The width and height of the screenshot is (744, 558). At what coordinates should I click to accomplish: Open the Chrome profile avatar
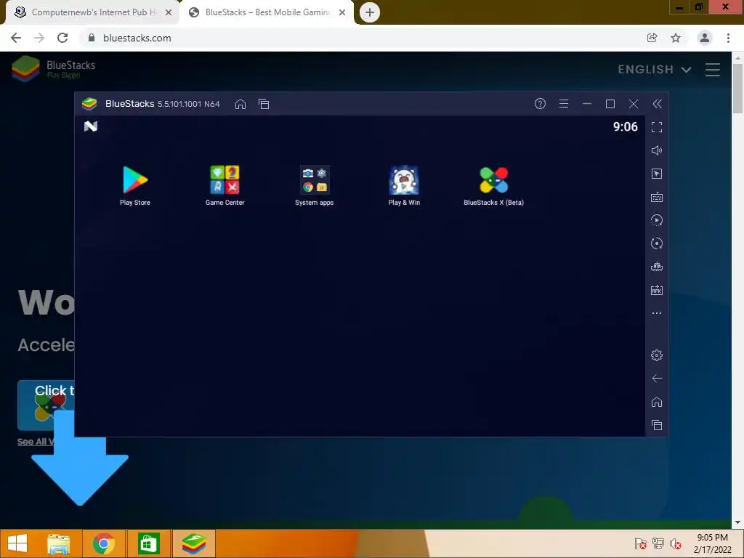click(705, 38)
